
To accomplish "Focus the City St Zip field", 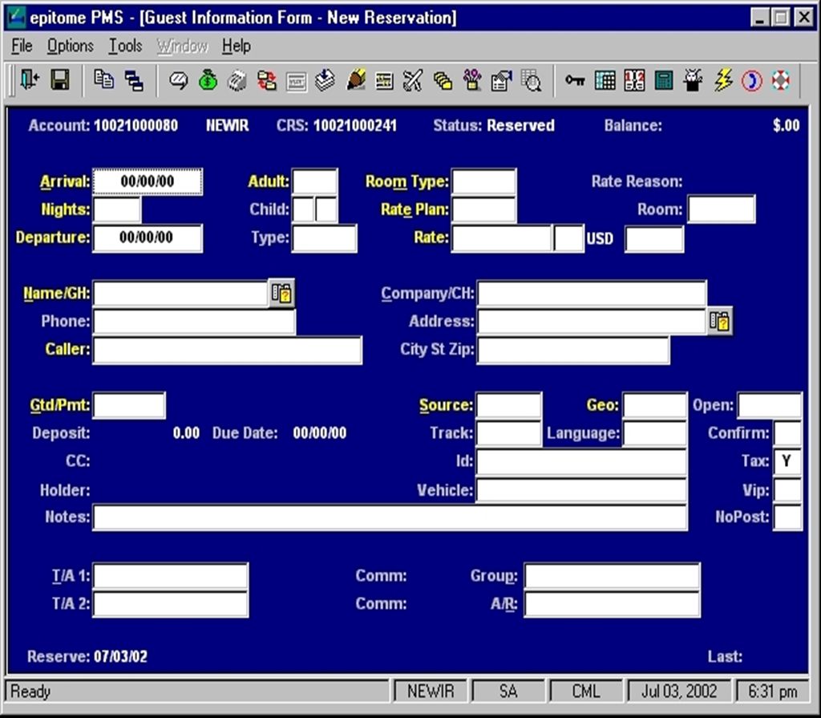I will point(573,350).
